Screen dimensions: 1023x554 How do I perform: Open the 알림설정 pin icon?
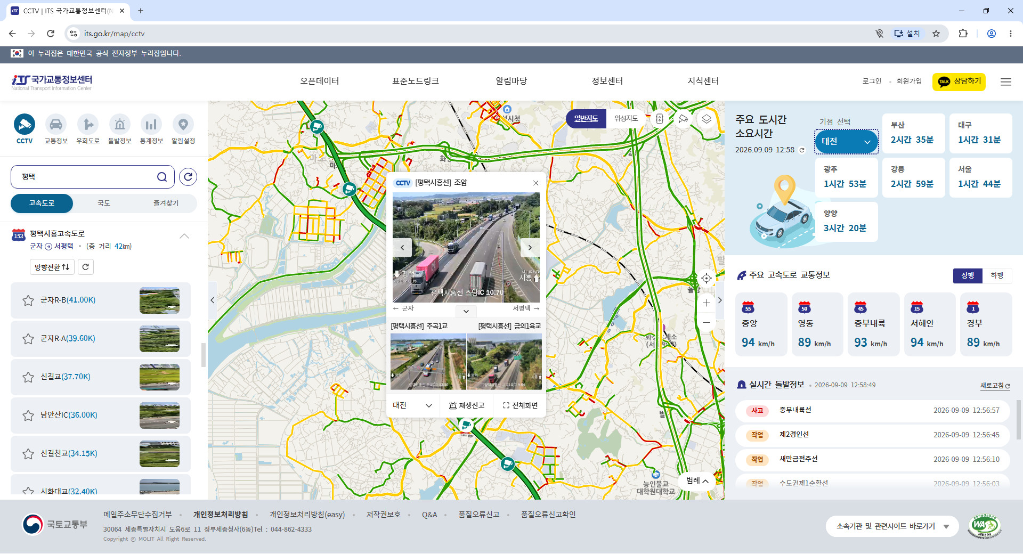click(x=183, y=125)
